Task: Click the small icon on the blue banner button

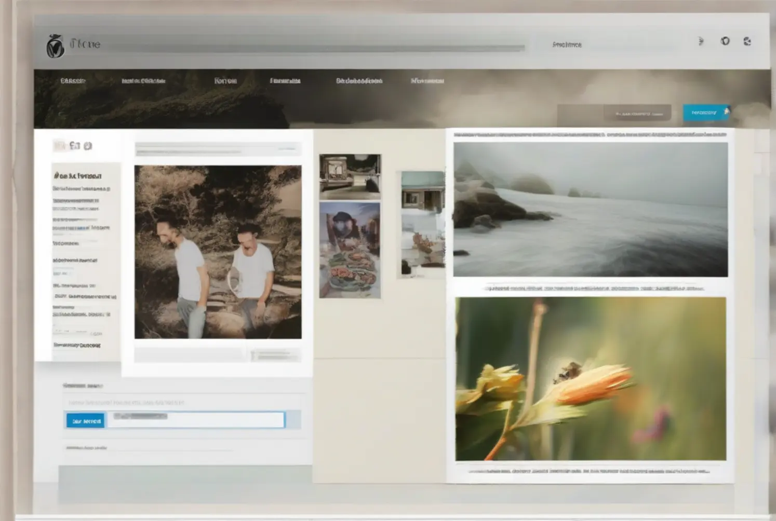Action: [x=726, y=112]
